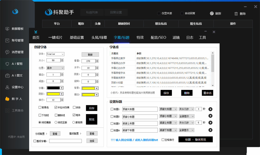Click the 选择 button for 整段字幕

click(92, 141)
